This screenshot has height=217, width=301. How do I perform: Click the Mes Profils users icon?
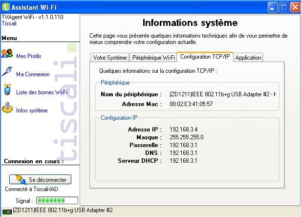(x=7, y=54)
